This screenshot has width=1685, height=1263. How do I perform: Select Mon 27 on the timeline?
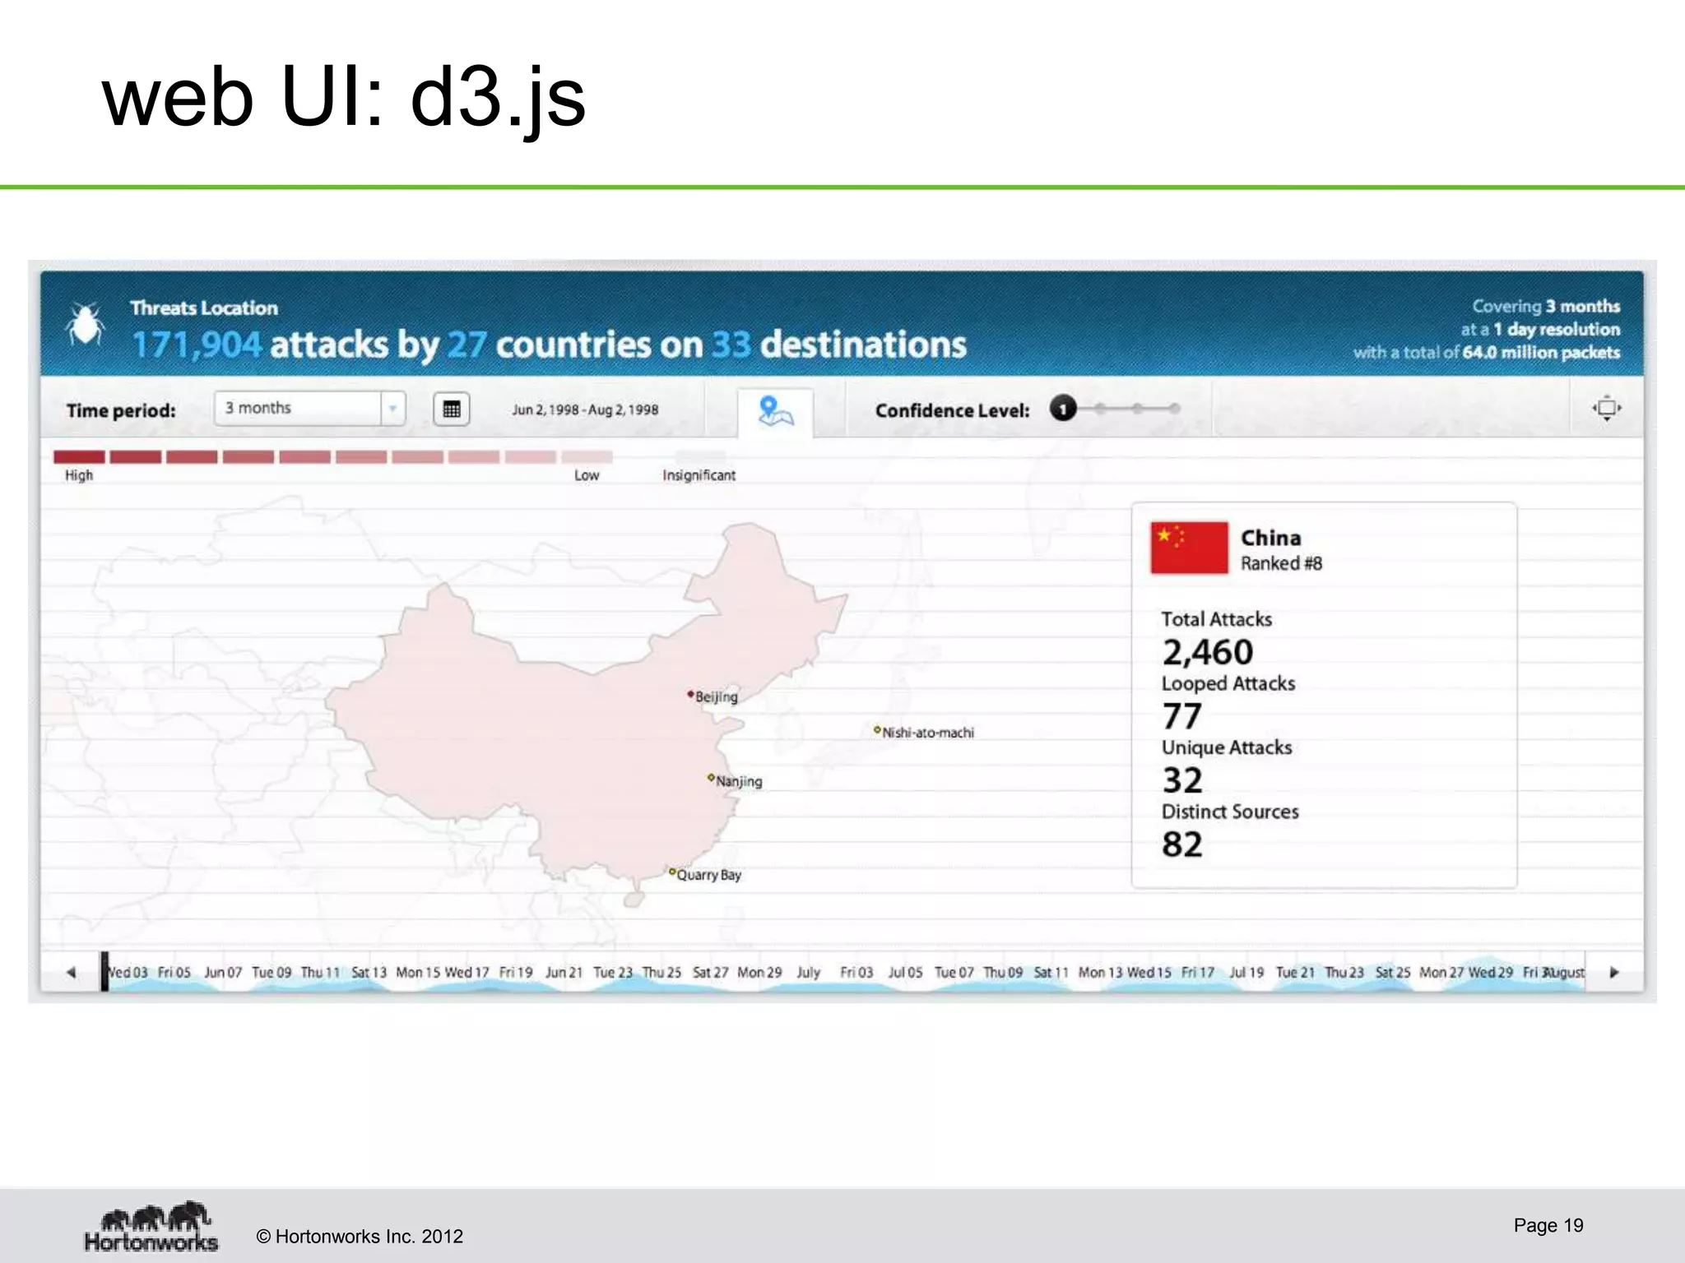pos(1441,972)
